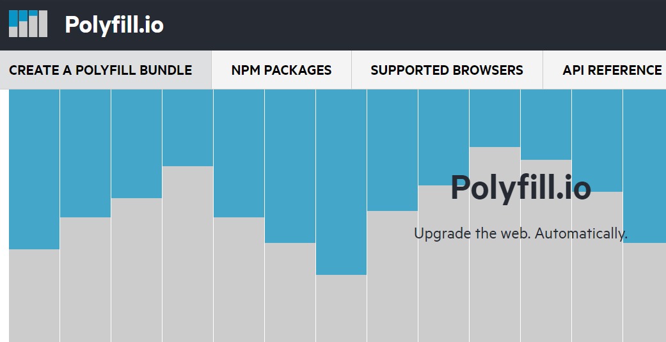Screen dimensions: 666x342
Task: Click the gray section of the sixth hero column
Action: point(290,292)
